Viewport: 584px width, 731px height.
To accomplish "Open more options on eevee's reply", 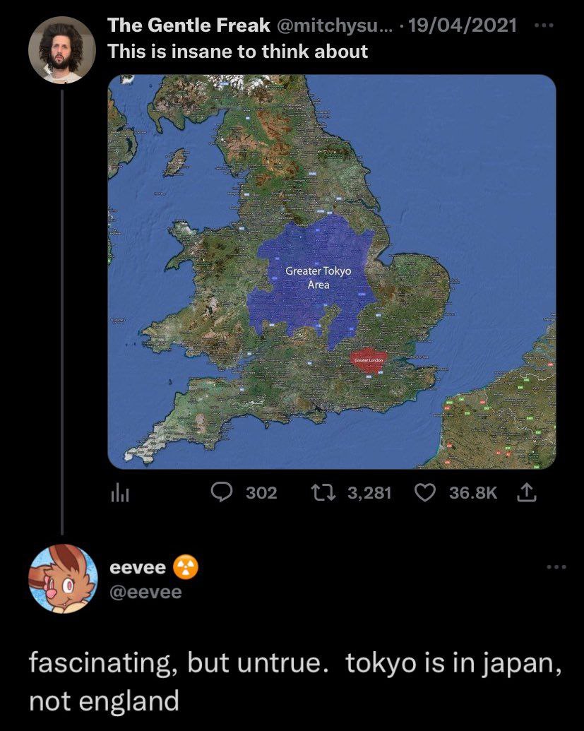I will (556, 566).
